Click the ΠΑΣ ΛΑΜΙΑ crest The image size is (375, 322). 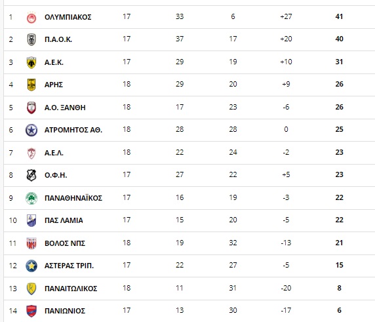click(x=31, y=220)
